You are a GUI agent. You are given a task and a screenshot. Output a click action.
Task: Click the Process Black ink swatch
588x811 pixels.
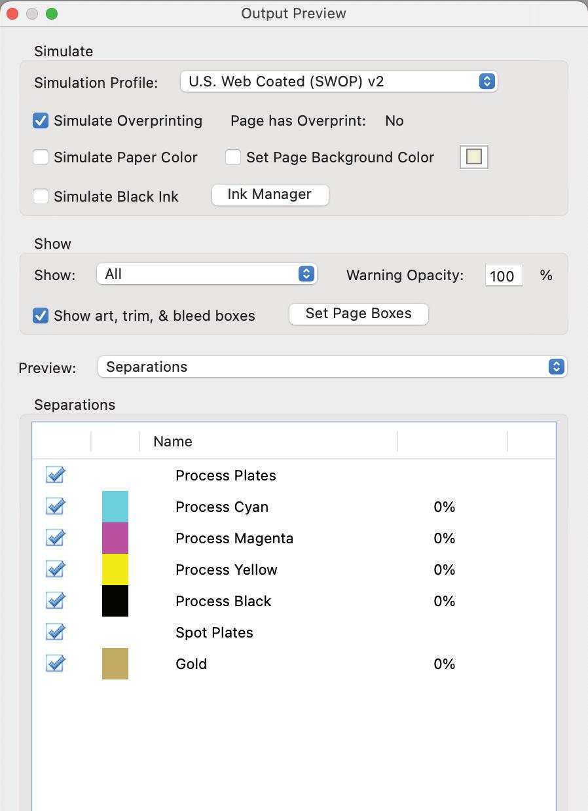point(115,601)
